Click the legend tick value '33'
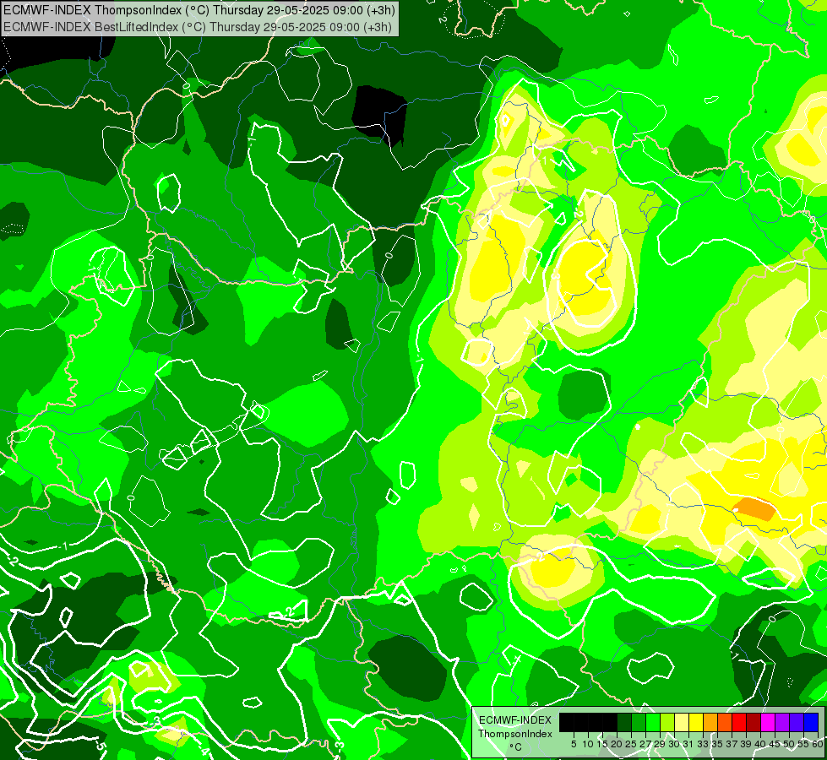 703,744
